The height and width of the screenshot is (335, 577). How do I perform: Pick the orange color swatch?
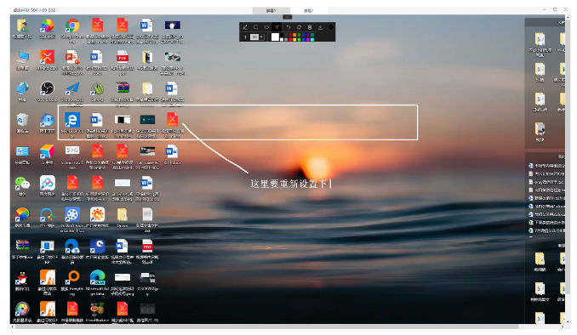point(294,35)
